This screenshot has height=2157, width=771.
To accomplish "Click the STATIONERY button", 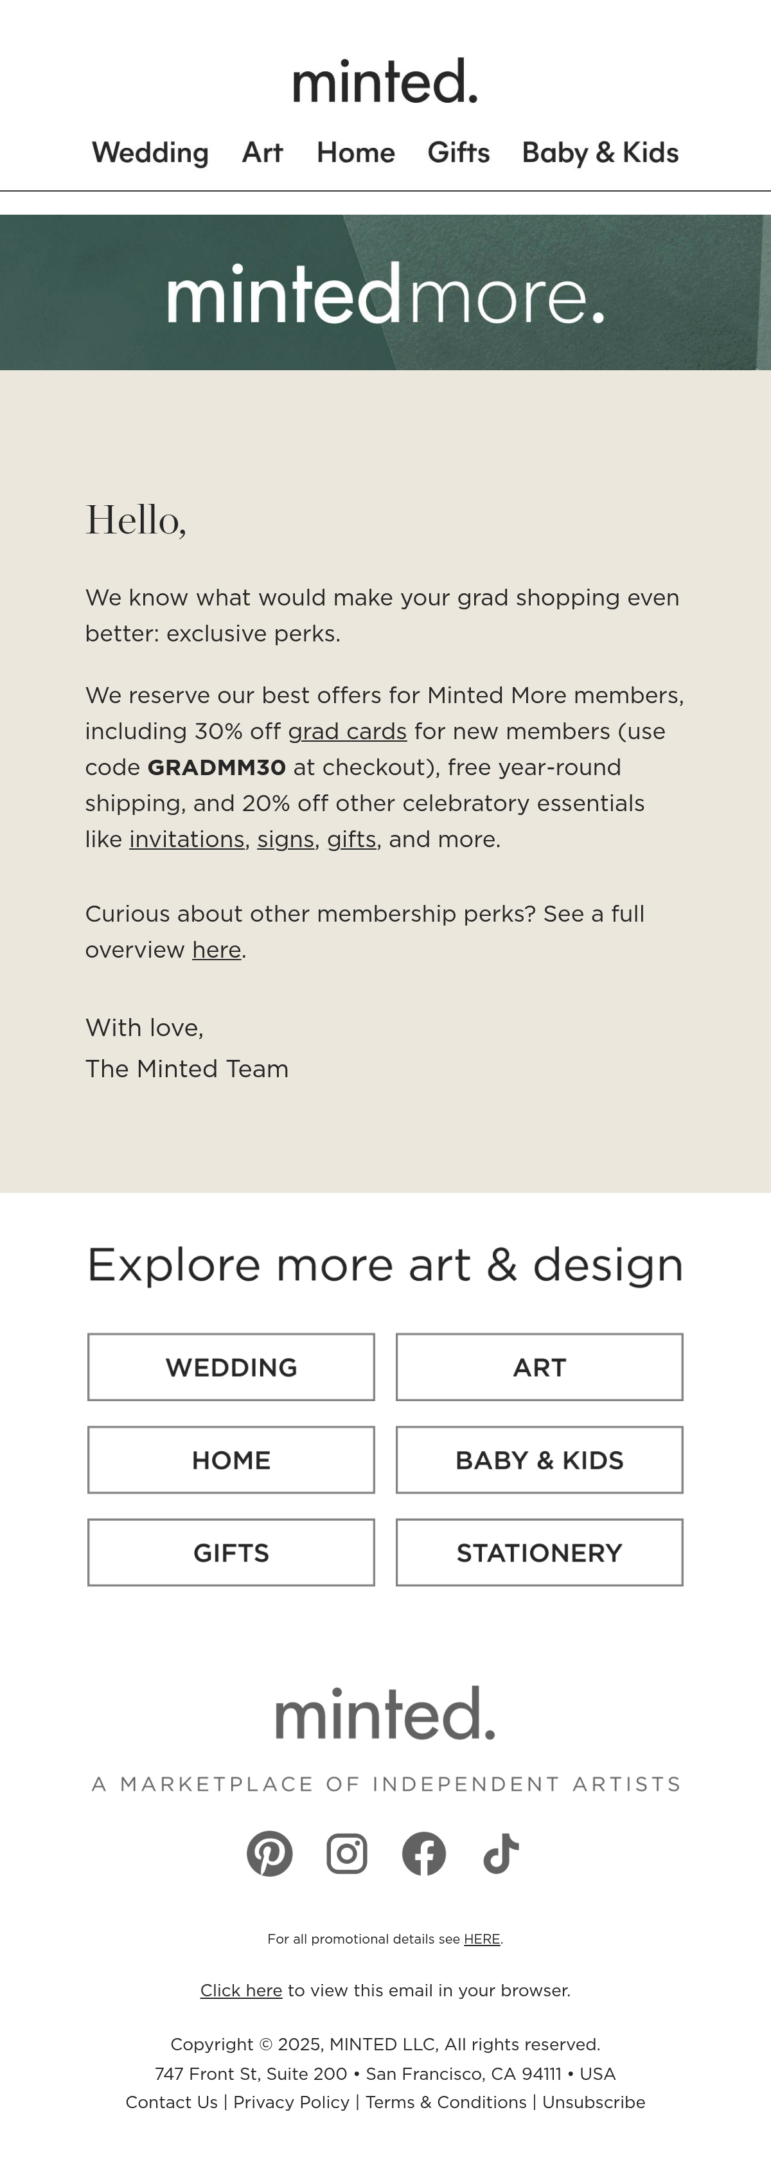I will (539, 1552).
